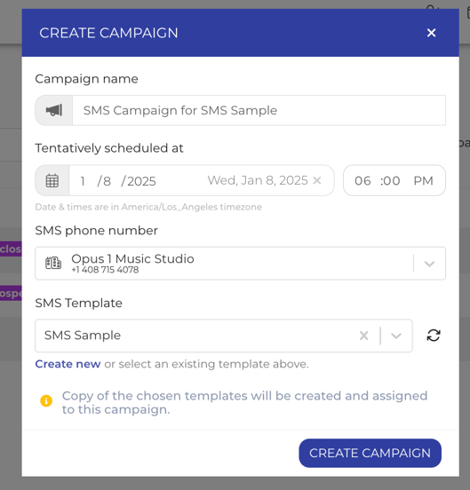
Task: Click the SMS Sample template value
Action: tap(83, 336)
